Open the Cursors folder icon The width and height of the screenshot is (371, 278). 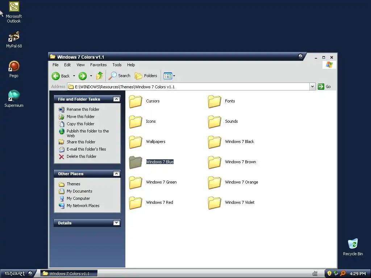pyautogui.click(x=136, y=101)
